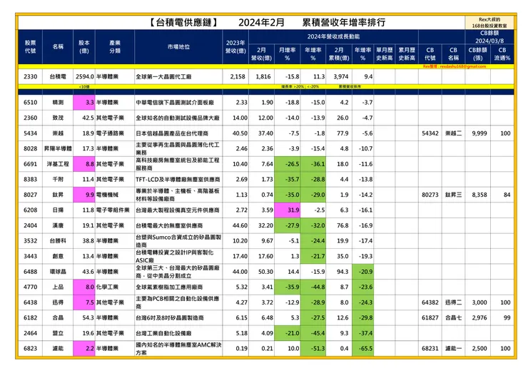Viewport: 528px width, 373px height.
Task: Select green cell -36.1 in row 6691
Action: (313, 164)
